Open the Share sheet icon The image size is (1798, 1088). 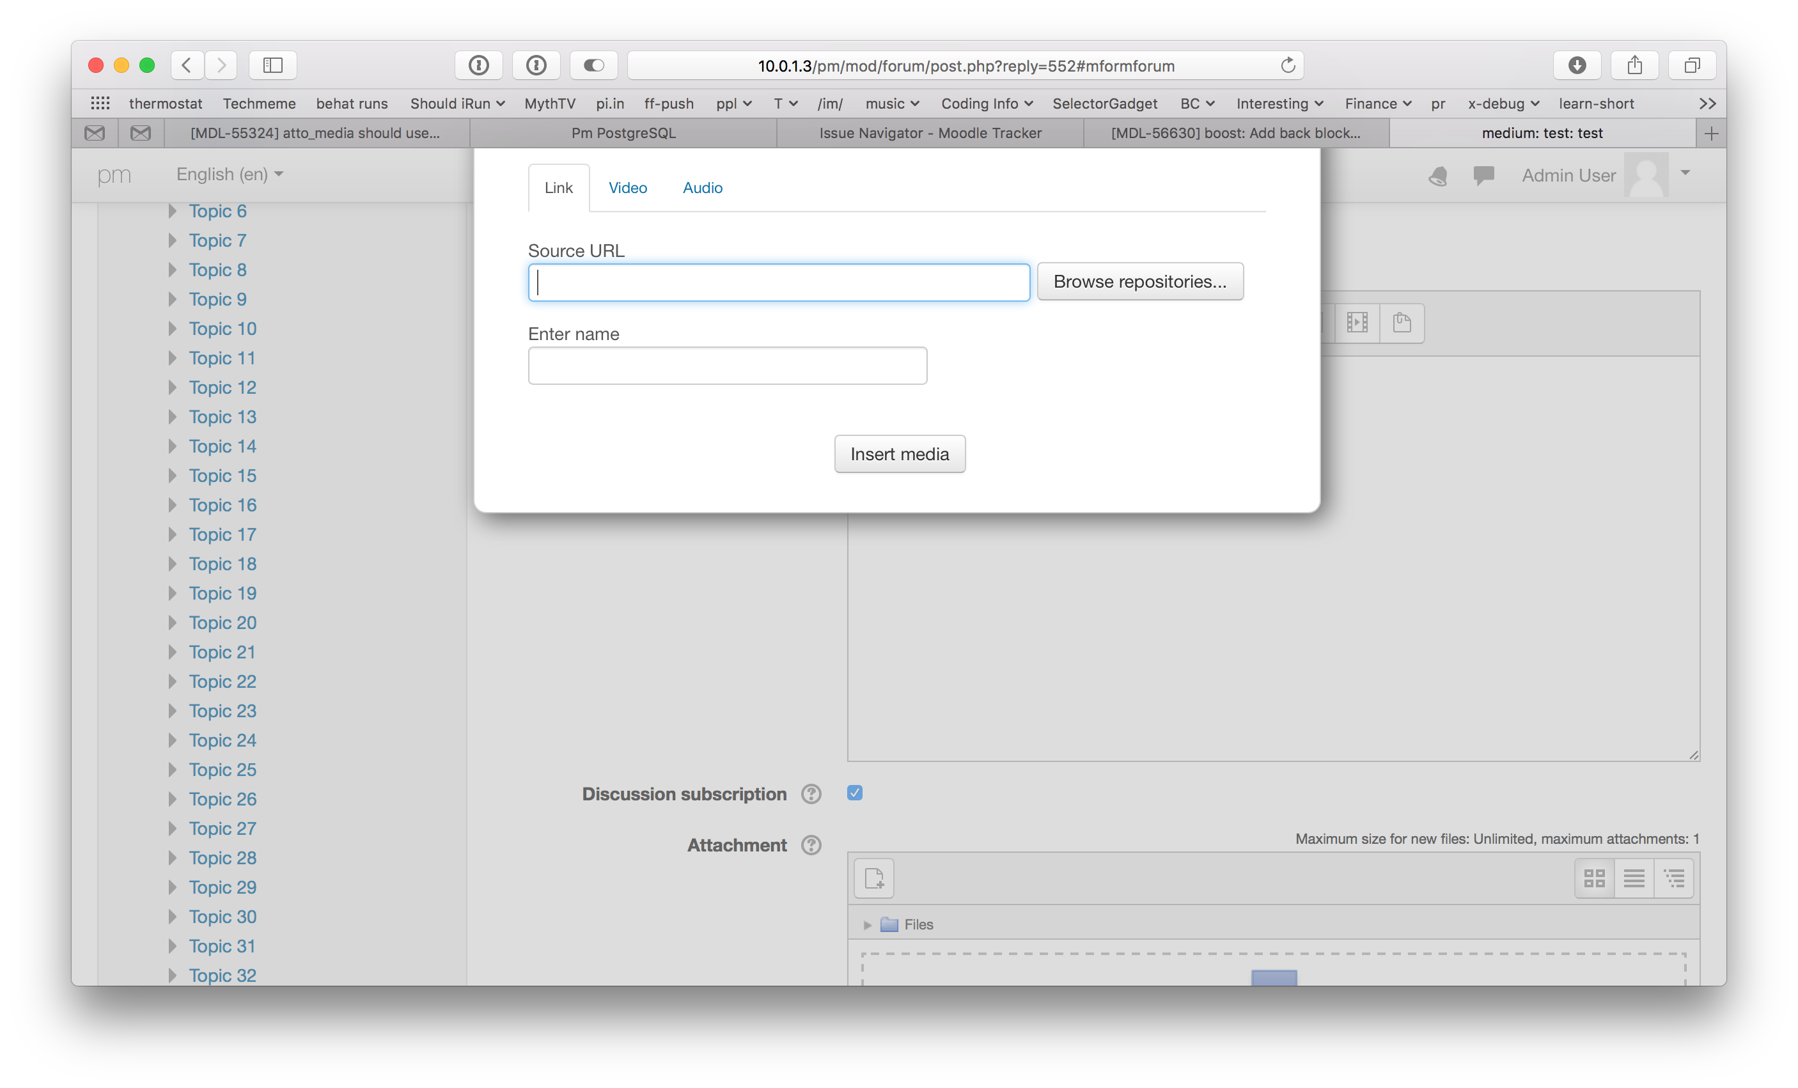[x=1634, y=65]
